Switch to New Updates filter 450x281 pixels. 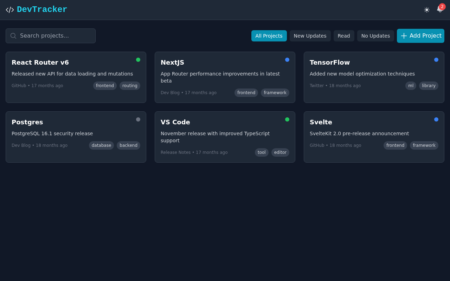310,36
